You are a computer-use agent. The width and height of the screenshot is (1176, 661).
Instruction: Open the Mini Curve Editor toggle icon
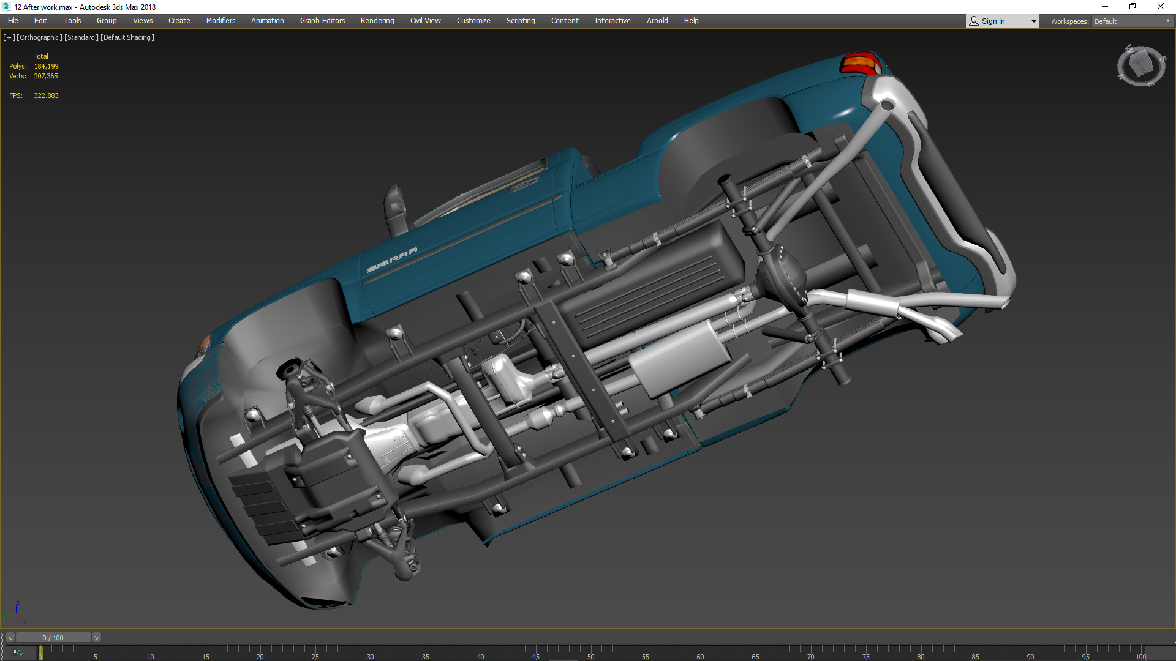18,653
